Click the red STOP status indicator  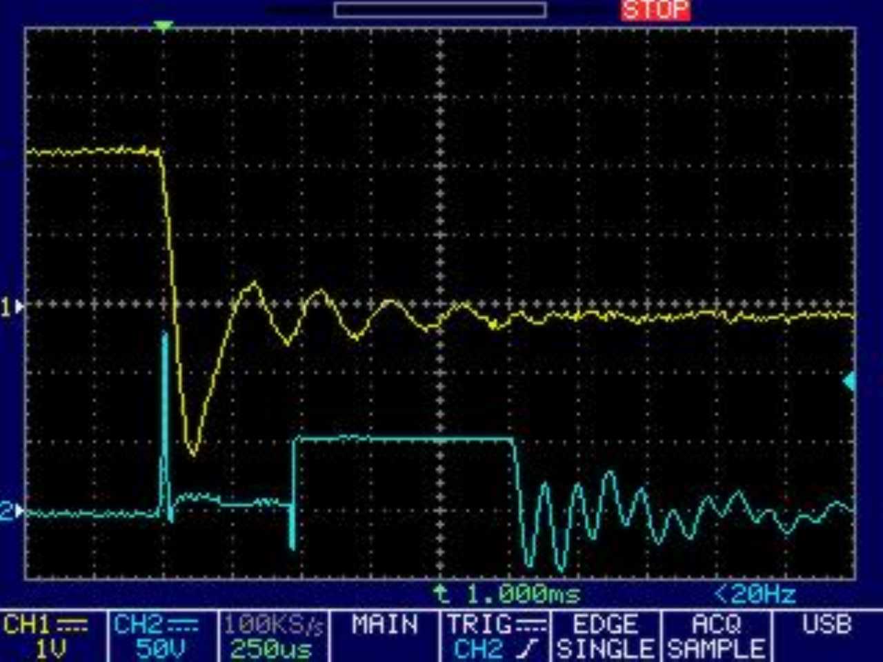655,10
